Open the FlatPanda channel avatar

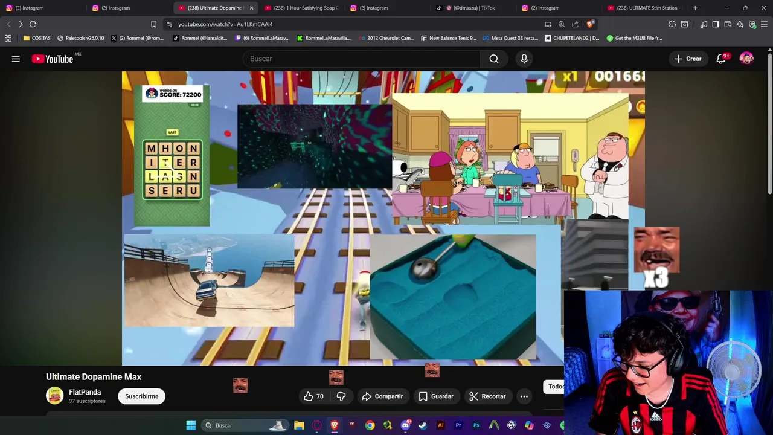coord(54,396)
